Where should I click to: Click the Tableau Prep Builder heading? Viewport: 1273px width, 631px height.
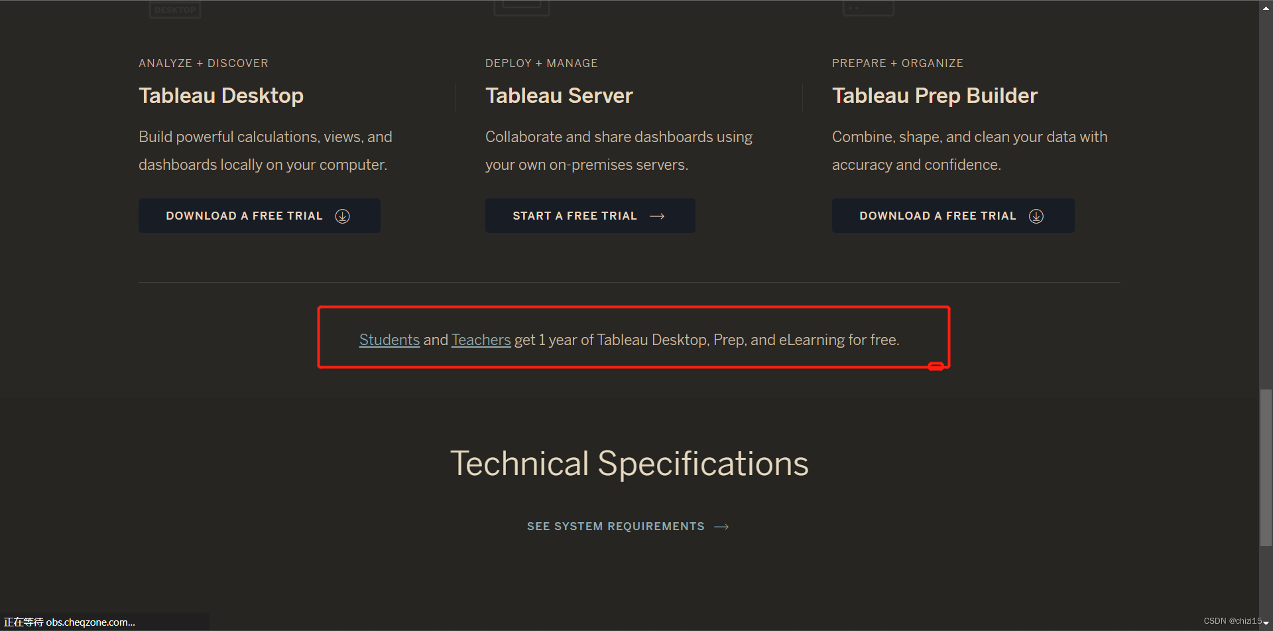click(935, 96)
